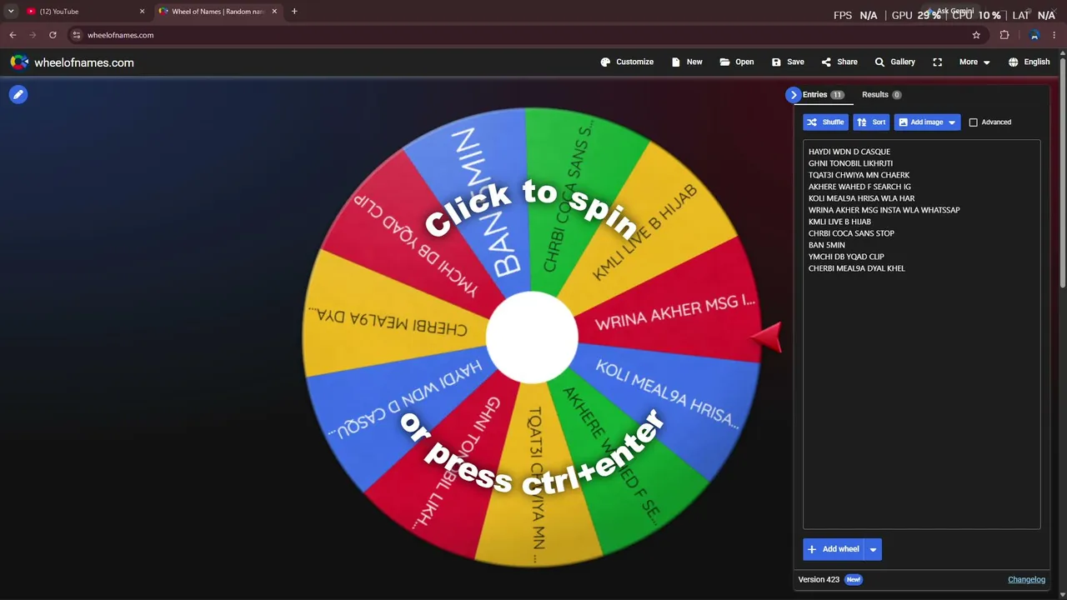Click the wheelofnames.com logo icon
This screenshot has height=600, width=1067.
point(19,62)
